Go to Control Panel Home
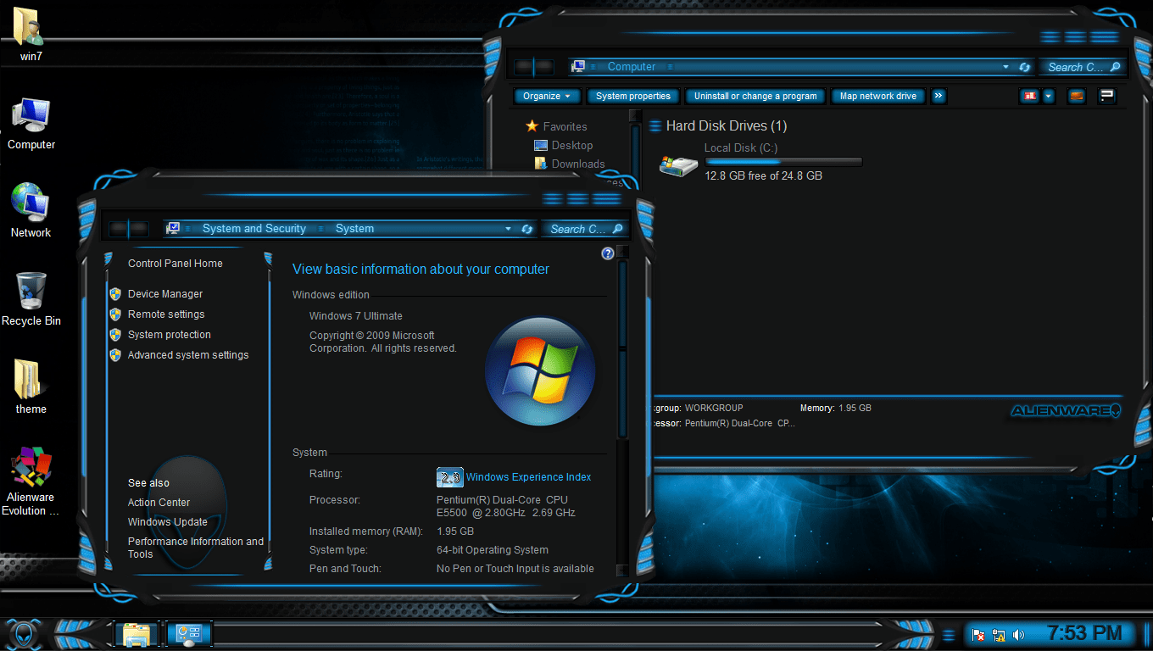Image resolution: width=1153 pixels, height=651 pixels. 175,264
